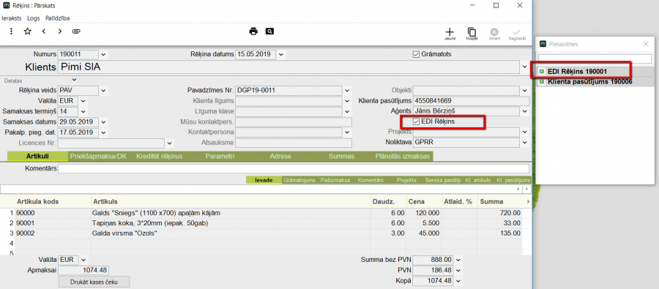Click the Klienta pasūtījums field
This screenshot has height=289, width=659.
(472, 101)
